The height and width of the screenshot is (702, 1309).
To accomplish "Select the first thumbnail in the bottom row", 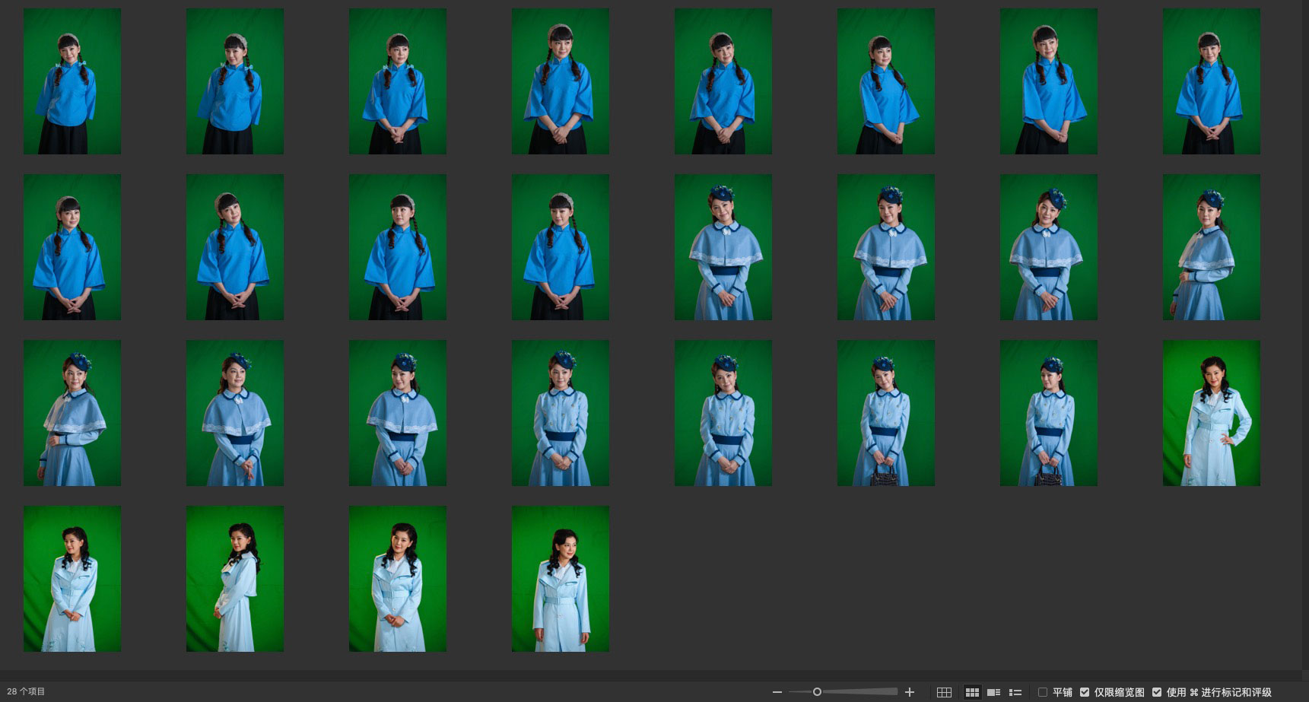I will 72,579.
